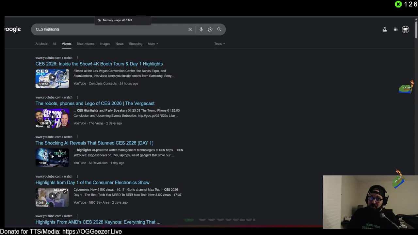Viewport: 418px width, 235px height.
Task: Click Complete Concepts channel name
Action: click(x=103, y=84)
